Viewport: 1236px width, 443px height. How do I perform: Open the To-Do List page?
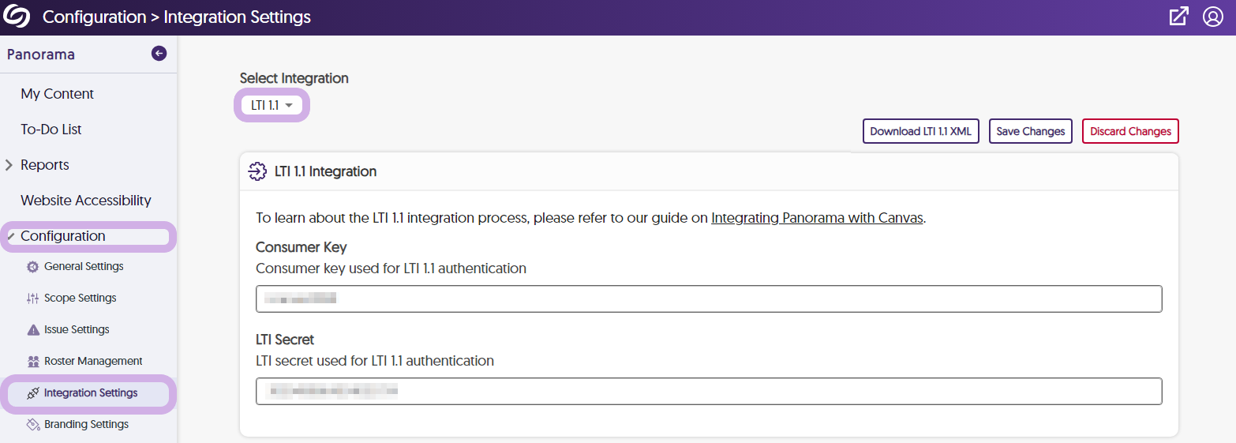(51, 130)
